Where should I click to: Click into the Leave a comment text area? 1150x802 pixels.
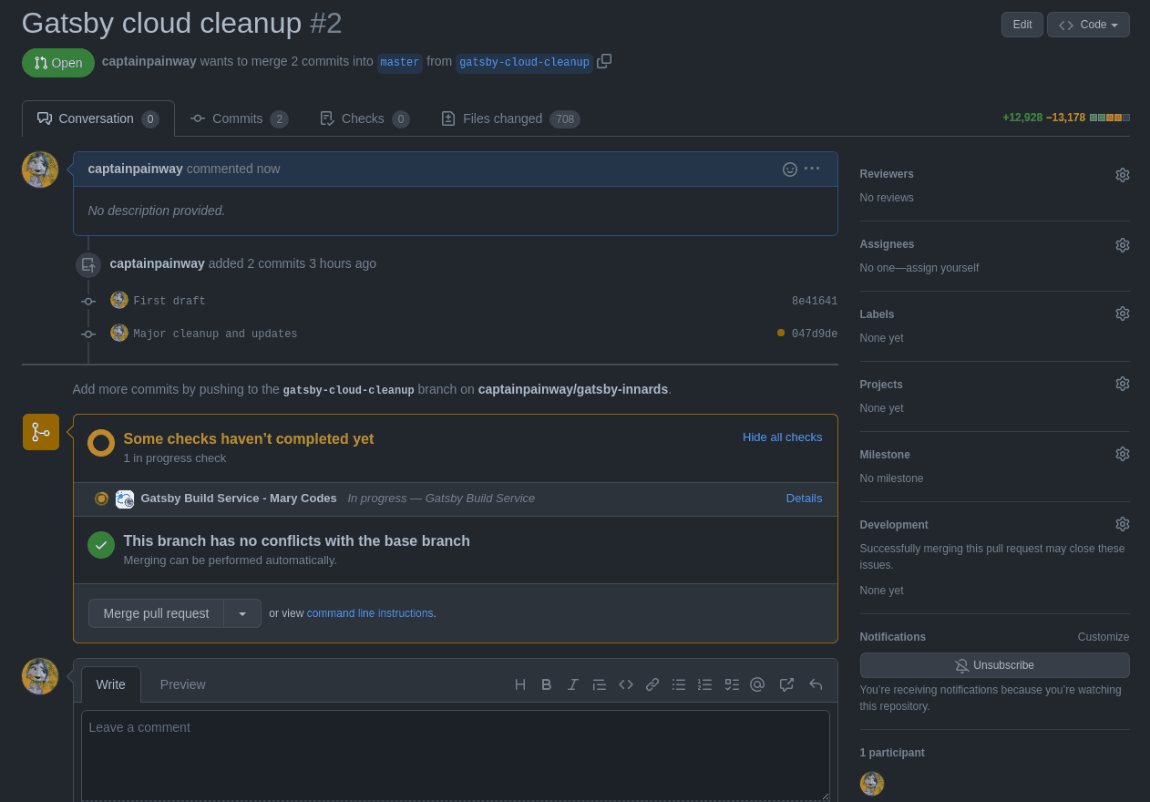click(456, 756)
